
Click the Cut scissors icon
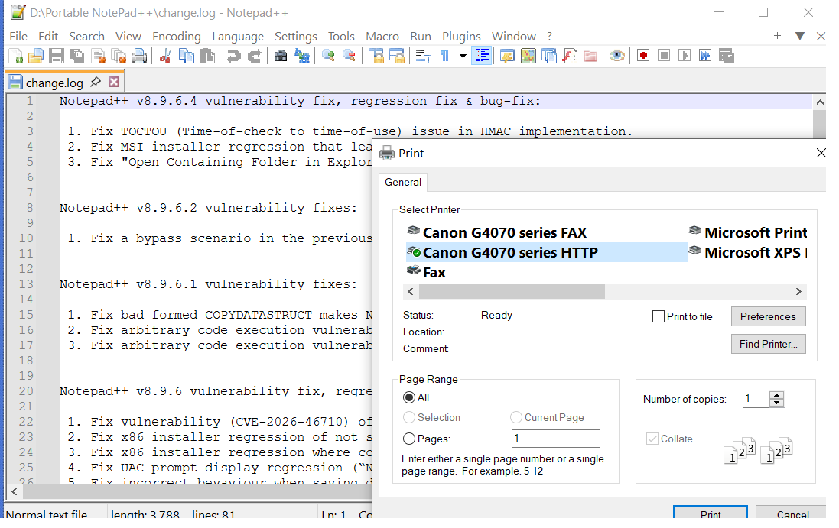pos(165,56)
